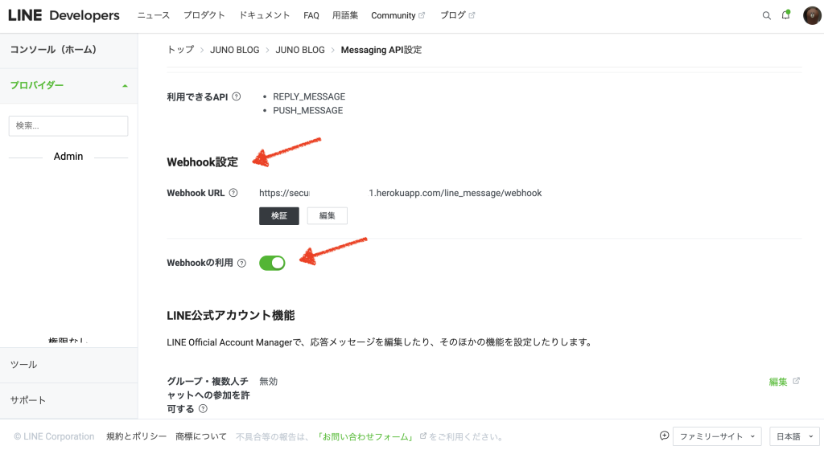Turn off the Webhookの利用 switch
Screen dimensions: 824x450
[272, 264]
